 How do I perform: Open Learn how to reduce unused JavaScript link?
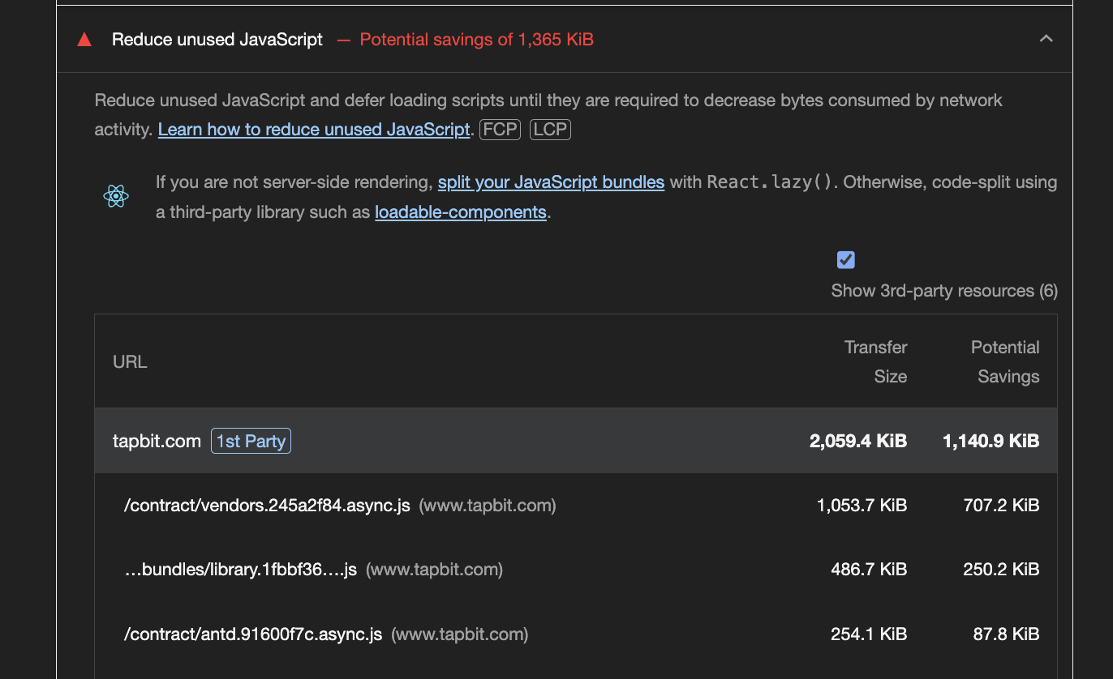[314, 130]
